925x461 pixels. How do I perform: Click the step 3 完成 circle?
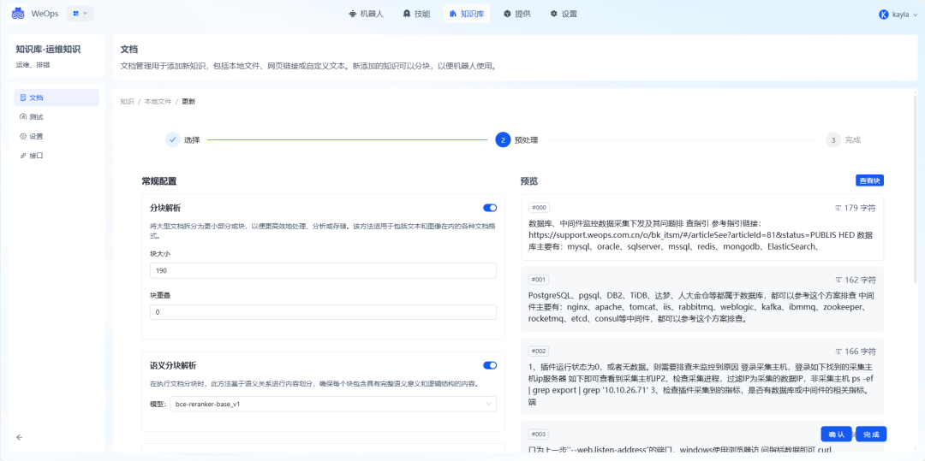pyautogui.click(x=833, y=140)
